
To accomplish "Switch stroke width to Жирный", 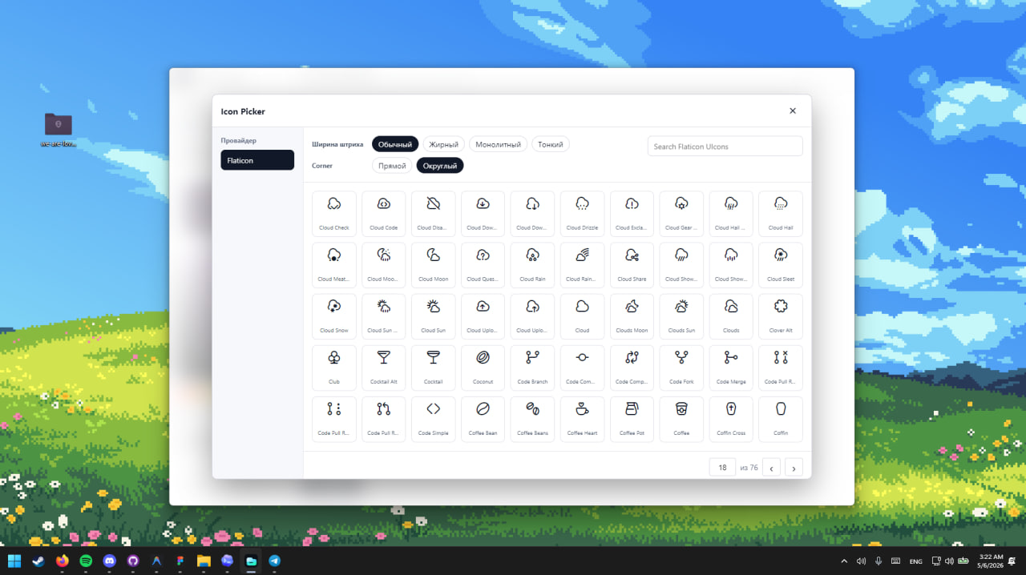I will (443, 144).
